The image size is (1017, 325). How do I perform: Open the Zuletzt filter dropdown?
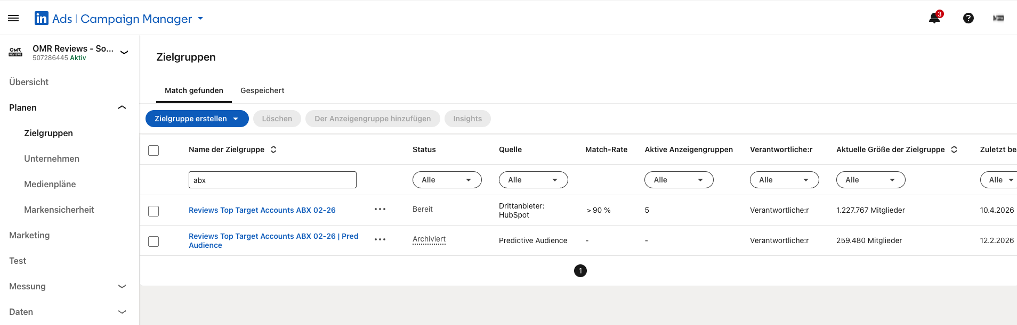point(998,180)
